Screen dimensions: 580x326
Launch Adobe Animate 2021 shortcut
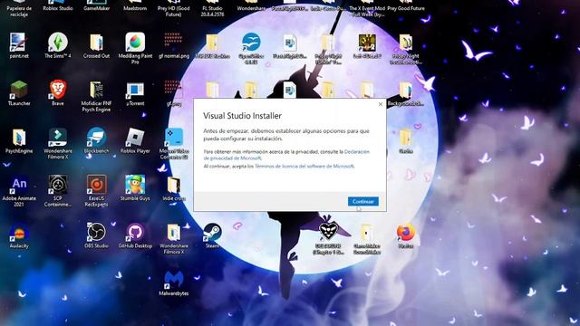click(19, 185)
